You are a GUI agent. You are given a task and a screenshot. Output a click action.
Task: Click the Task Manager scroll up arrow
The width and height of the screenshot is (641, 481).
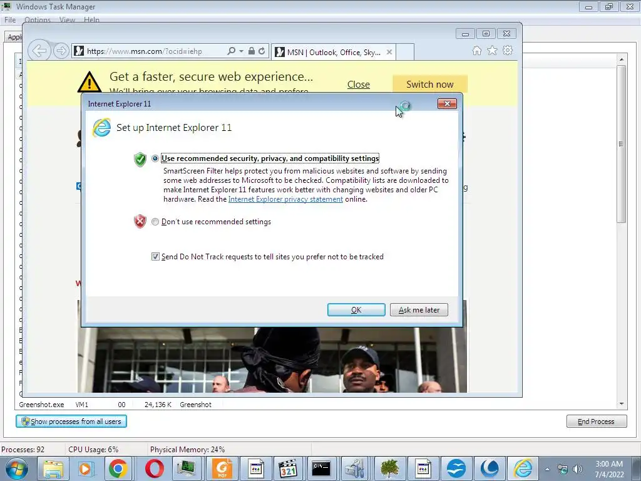coord(622,59)
